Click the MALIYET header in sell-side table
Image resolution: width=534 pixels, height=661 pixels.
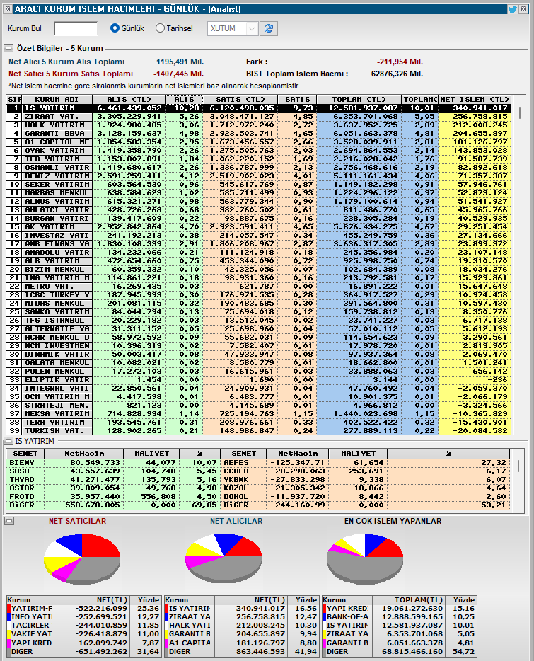pos(359,454)
